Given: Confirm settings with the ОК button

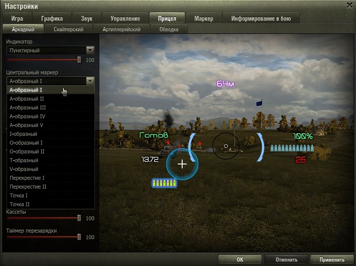Looking at the screenshot, I should pyautogui.click(x=240, y=259).
